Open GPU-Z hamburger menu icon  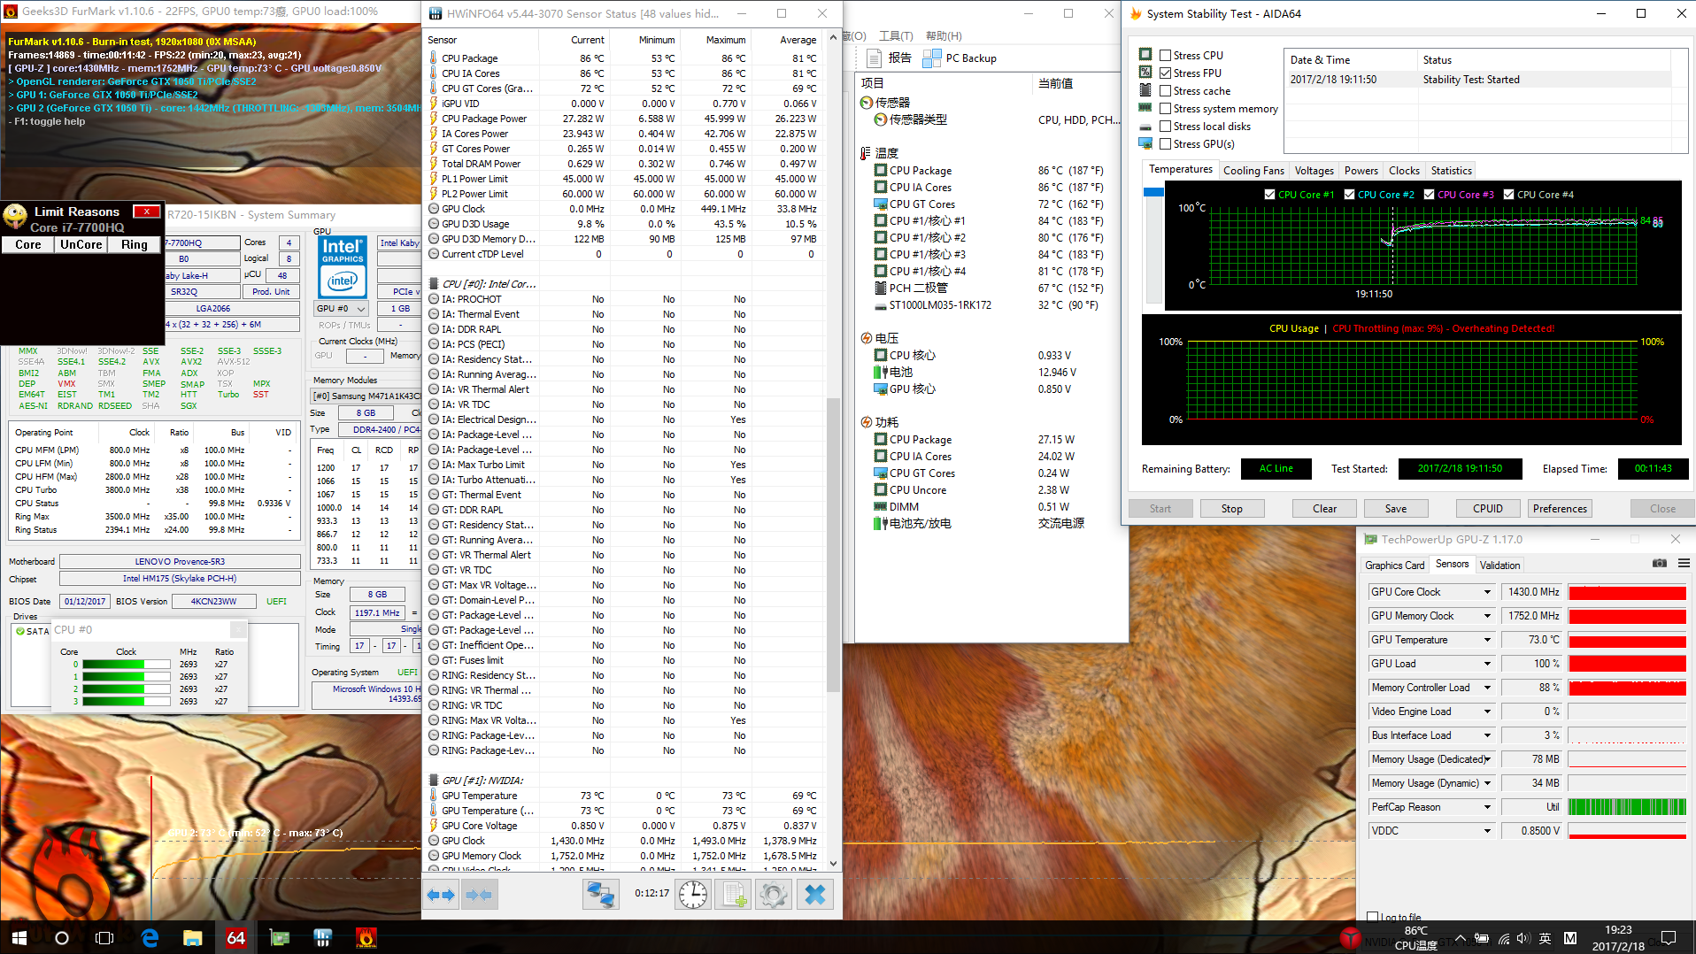1683,564
